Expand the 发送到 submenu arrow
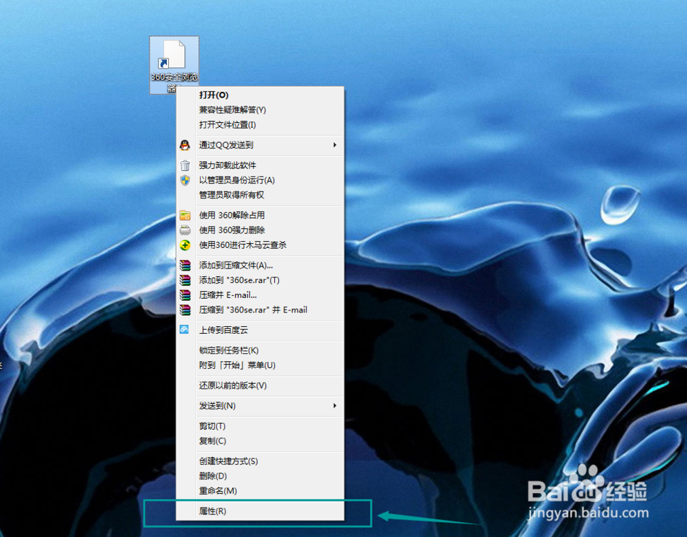The image size is (687, 537). 335,406
